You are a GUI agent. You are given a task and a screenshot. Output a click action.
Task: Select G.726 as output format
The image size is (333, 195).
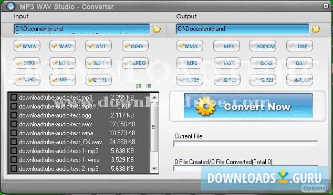click(190, 80)
